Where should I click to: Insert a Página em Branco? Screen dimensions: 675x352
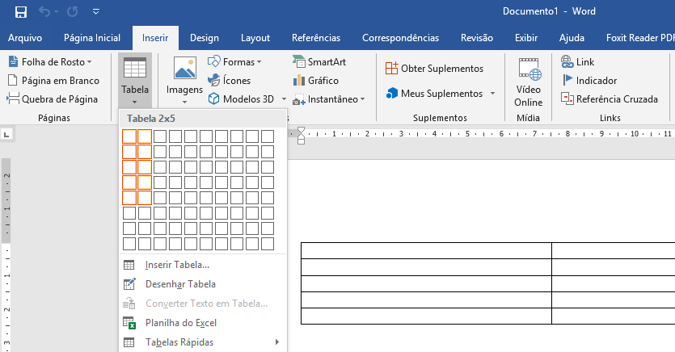click(53, 81)
